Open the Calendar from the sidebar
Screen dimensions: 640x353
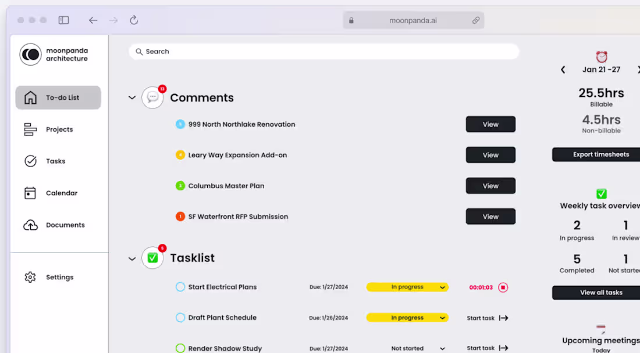point(30,193)
